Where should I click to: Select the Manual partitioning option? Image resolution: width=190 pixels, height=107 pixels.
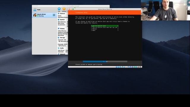tap(105, 29)
